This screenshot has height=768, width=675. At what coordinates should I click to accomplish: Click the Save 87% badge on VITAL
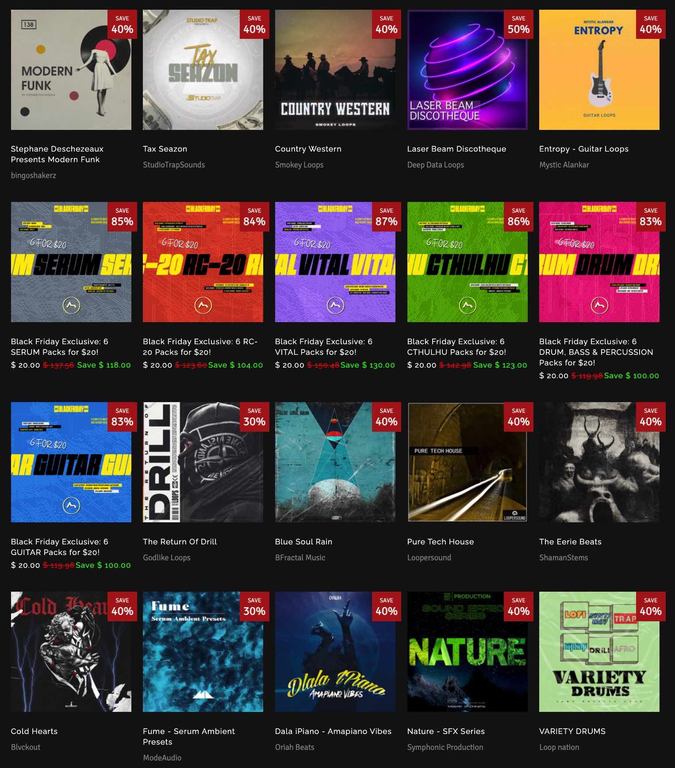(386, 217)
